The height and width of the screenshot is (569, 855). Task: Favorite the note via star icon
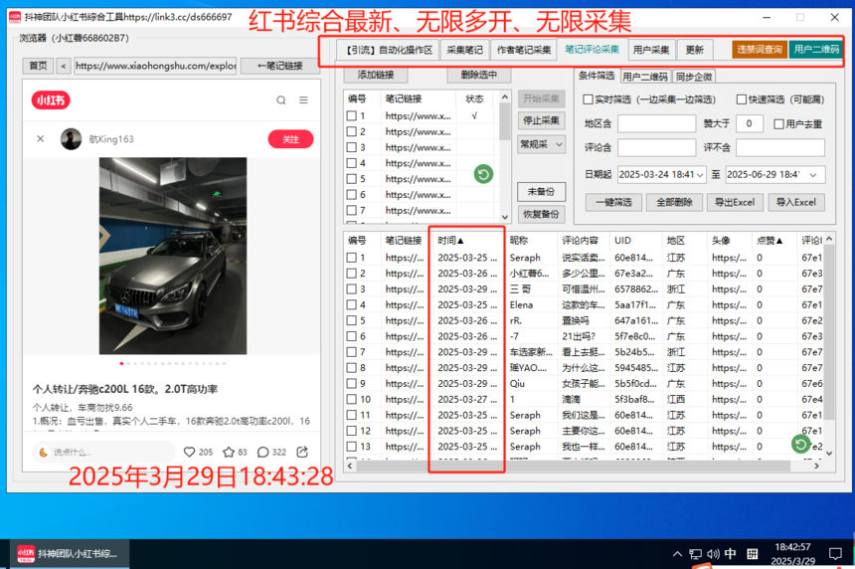click(x=229, y=452)
